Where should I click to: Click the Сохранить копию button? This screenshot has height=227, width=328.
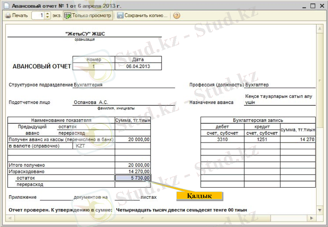(142, 16)
